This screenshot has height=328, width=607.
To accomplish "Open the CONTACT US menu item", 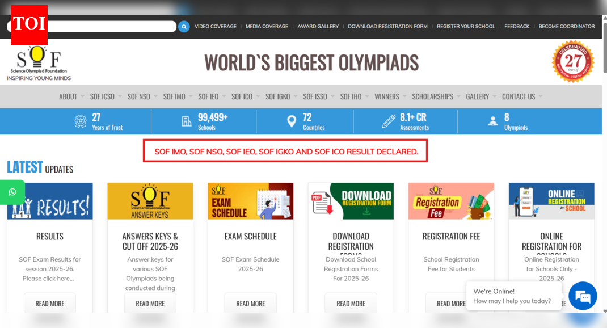I will coord(519,96).
